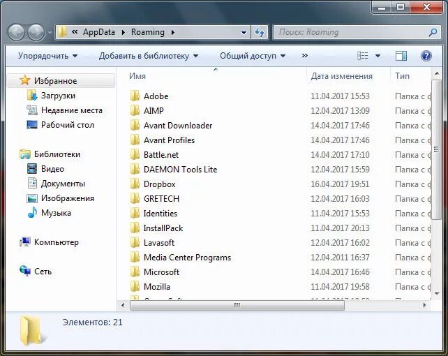Click the network icon next to Сеть
Viewport: 448px width, 356px height.
(25, 271)
